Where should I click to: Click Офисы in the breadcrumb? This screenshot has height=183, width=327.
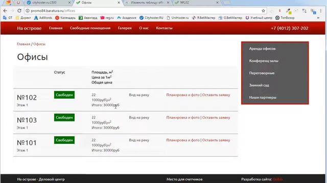coord(39,44)
